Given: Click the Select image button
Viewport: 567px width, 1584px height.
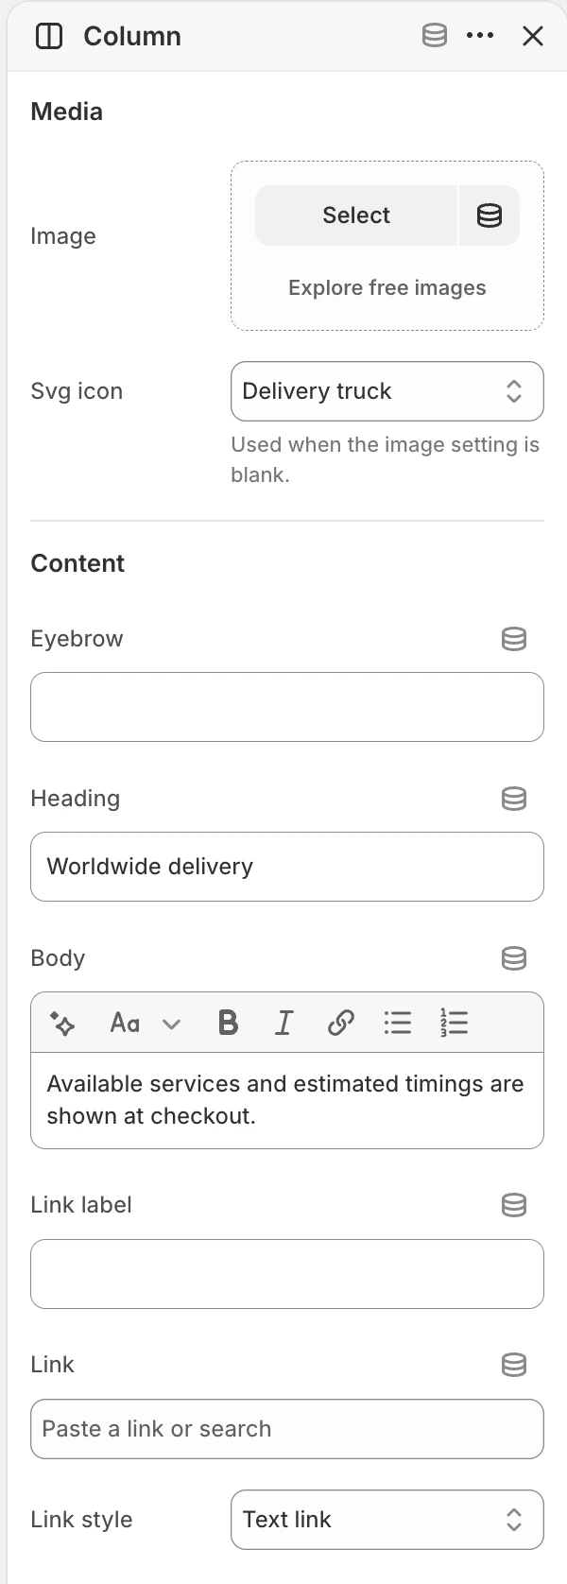Looking at the screenshot, I should pos(356,215).
